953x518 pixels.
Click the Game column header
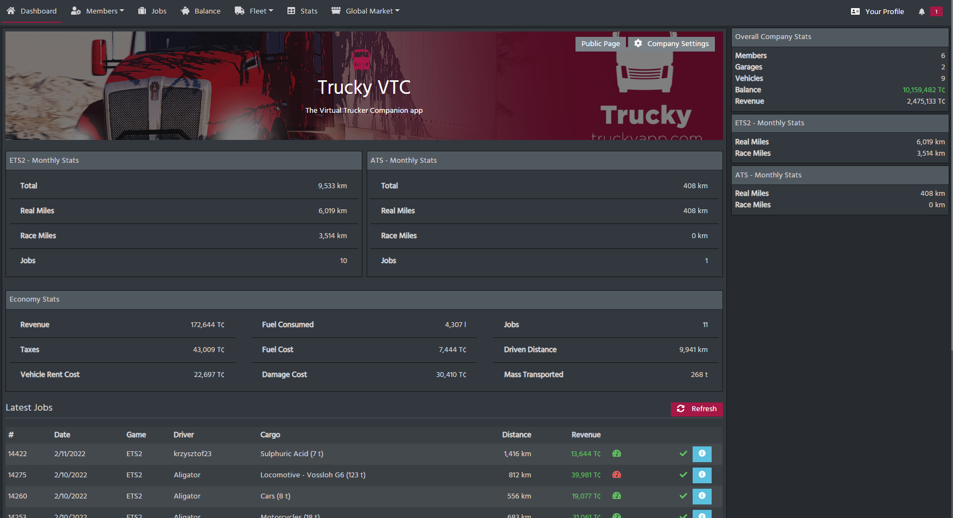(x=136, y=435)
